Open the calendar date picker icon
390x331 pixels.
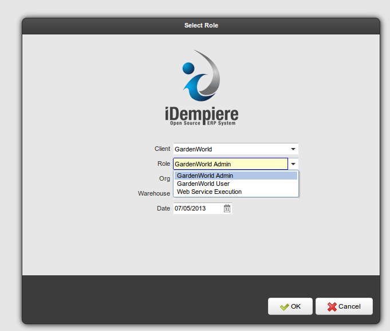pyautogui.click(x=227, y=209)
